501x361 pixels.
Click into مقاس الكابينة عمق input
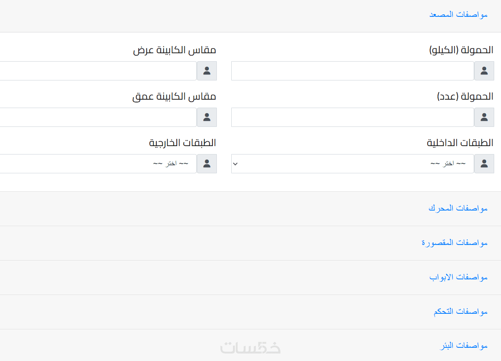click(98, 117)
